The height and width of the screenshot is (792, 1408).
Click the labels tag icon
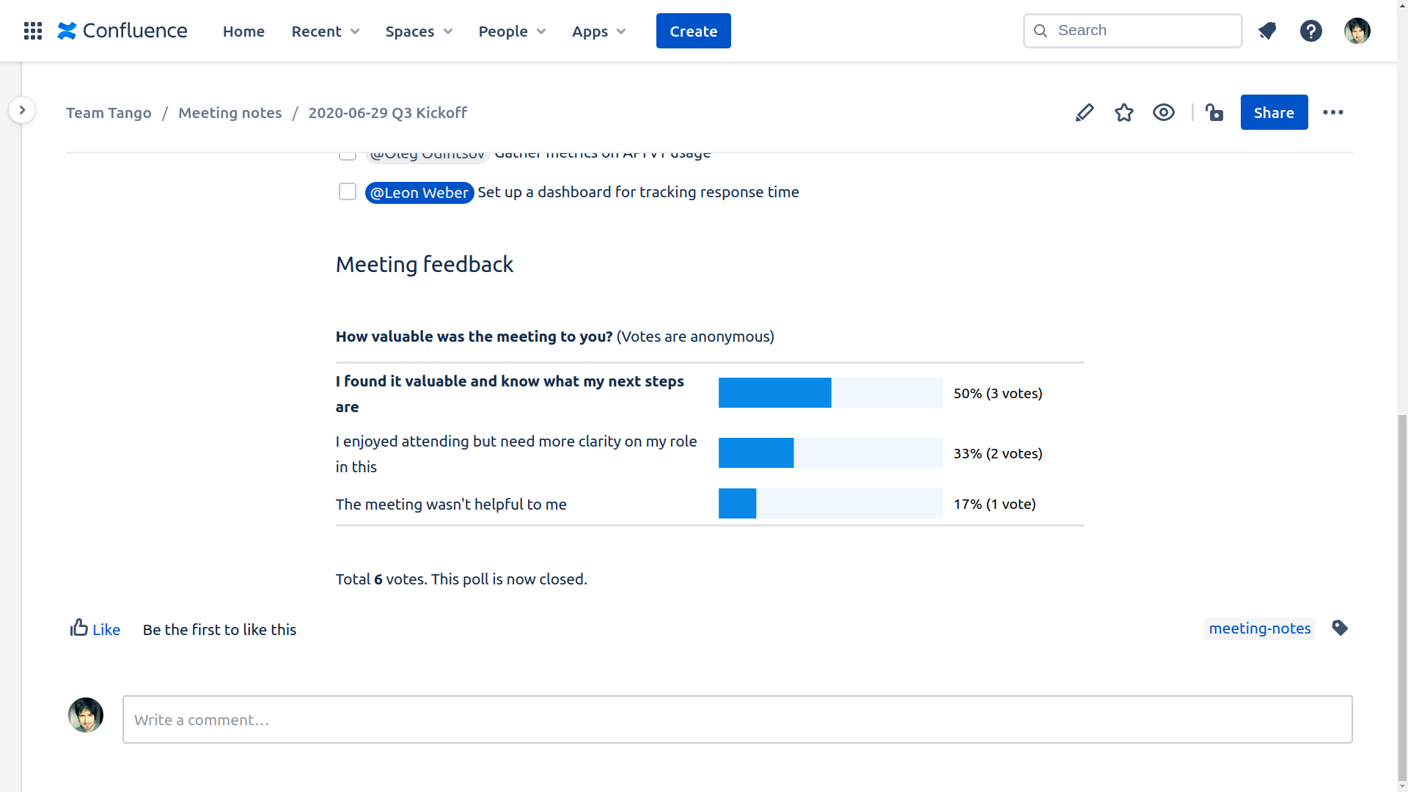(1340, 628)
